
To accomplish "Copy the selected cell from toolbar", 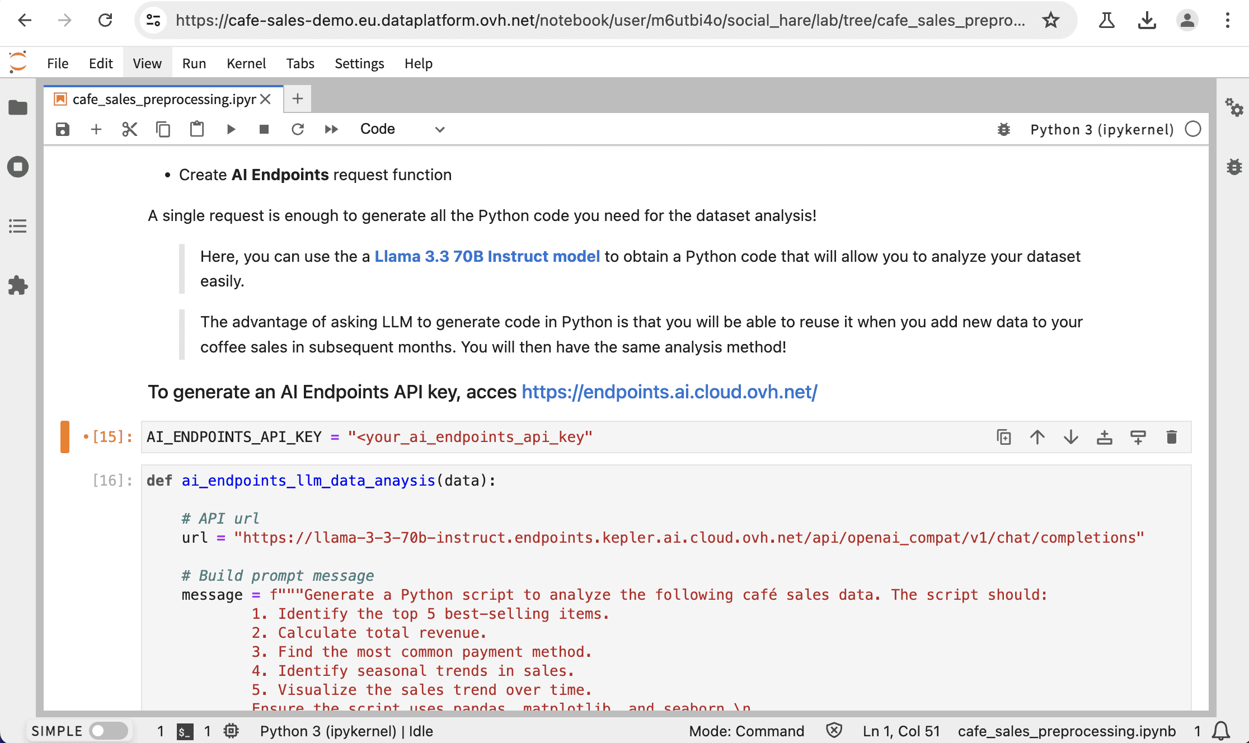I will click(x=163, y=129).
